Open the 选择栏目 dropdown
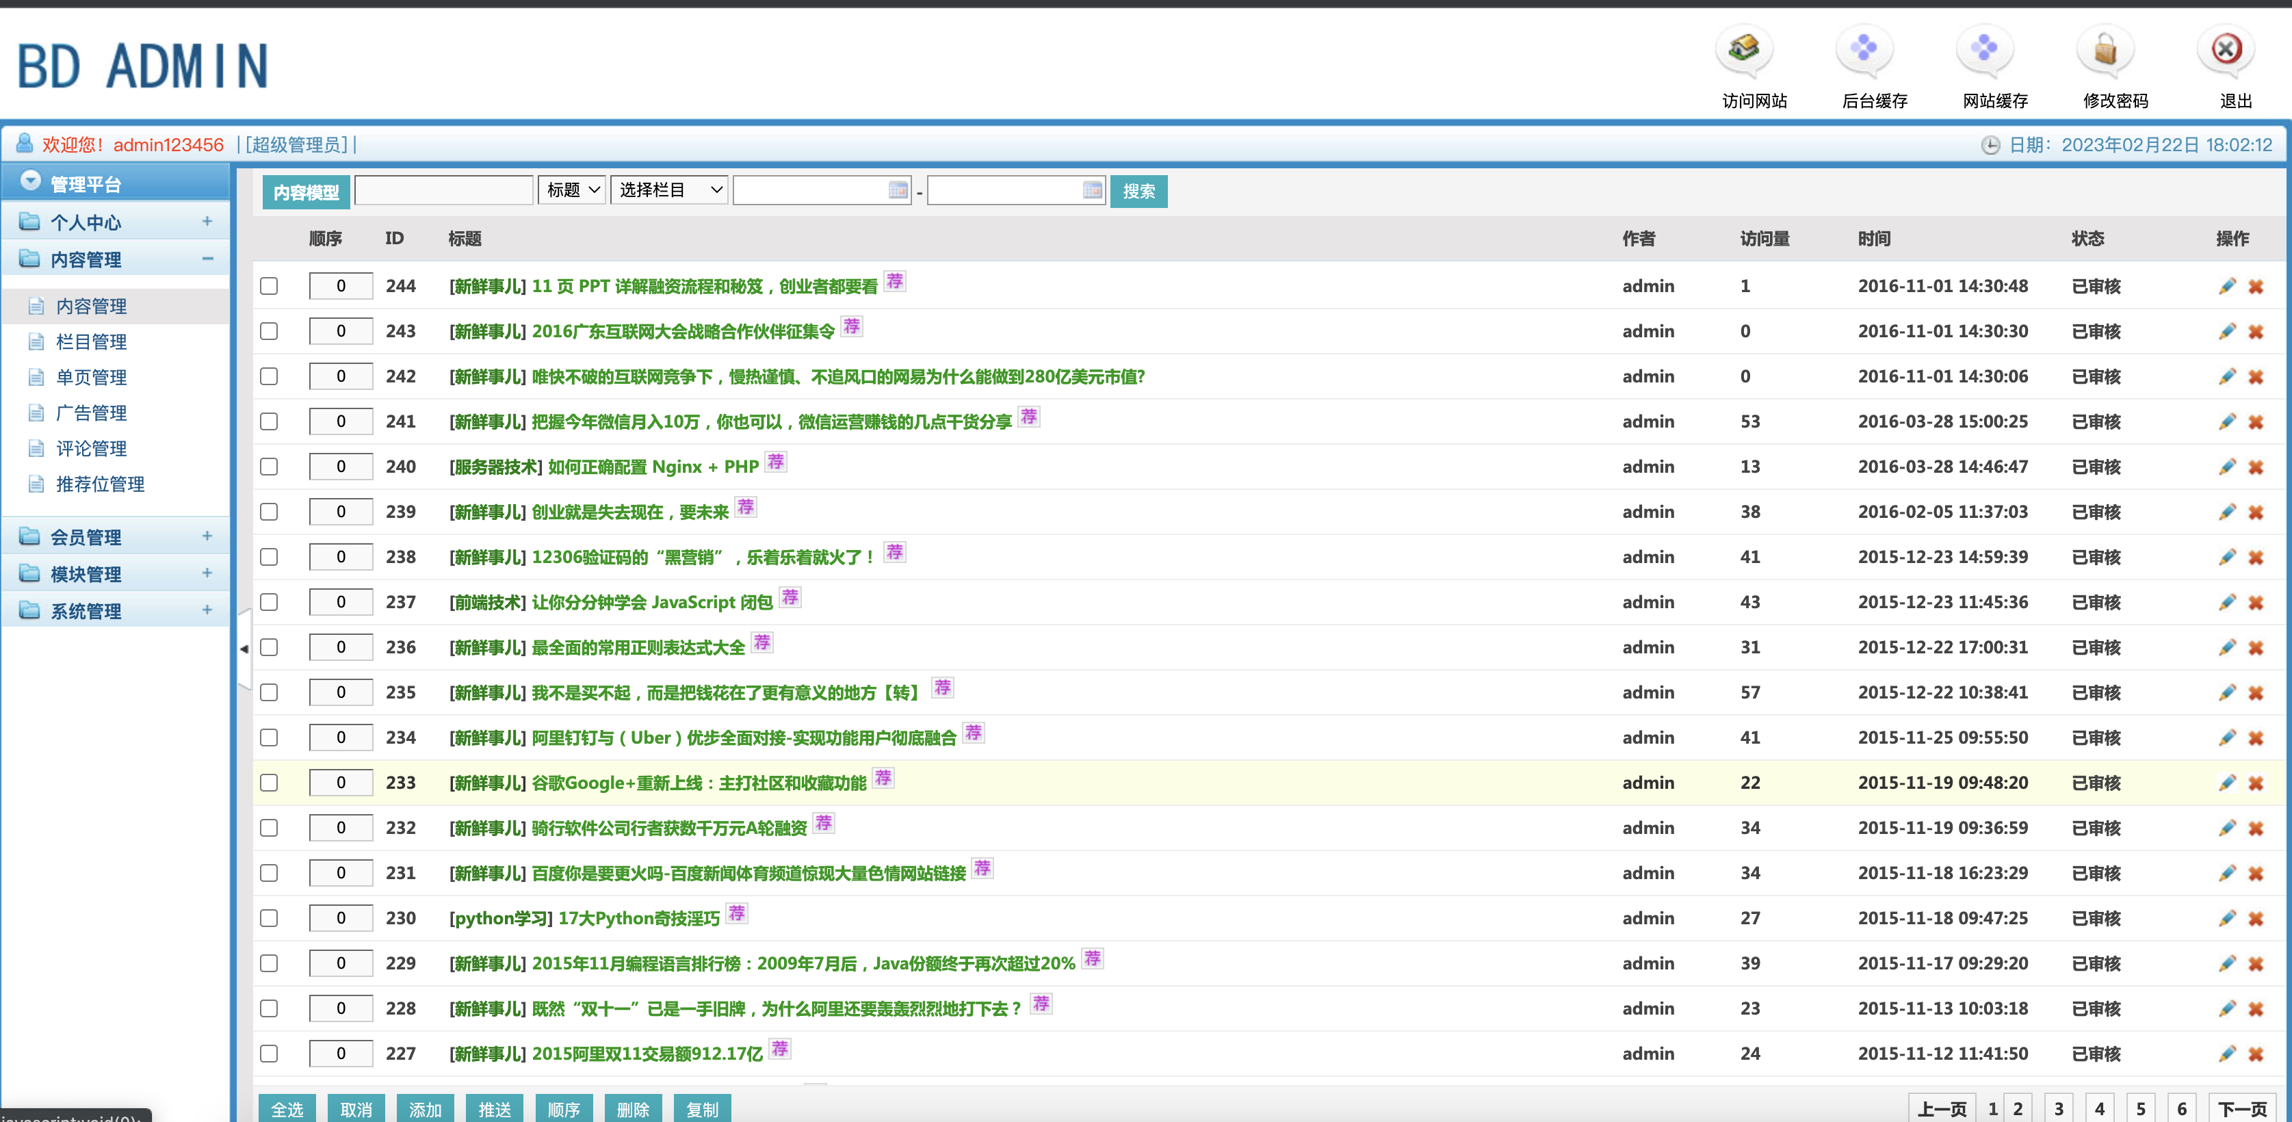The image size is (2292, 1122). [x=669, y=190]
